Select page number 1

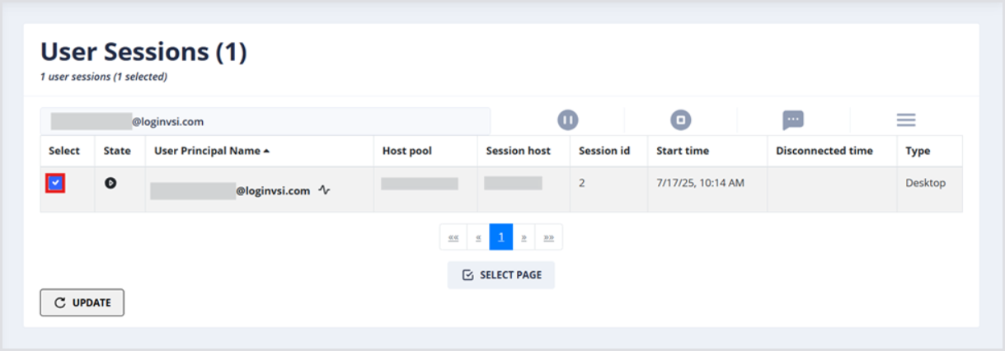(501, 237)
